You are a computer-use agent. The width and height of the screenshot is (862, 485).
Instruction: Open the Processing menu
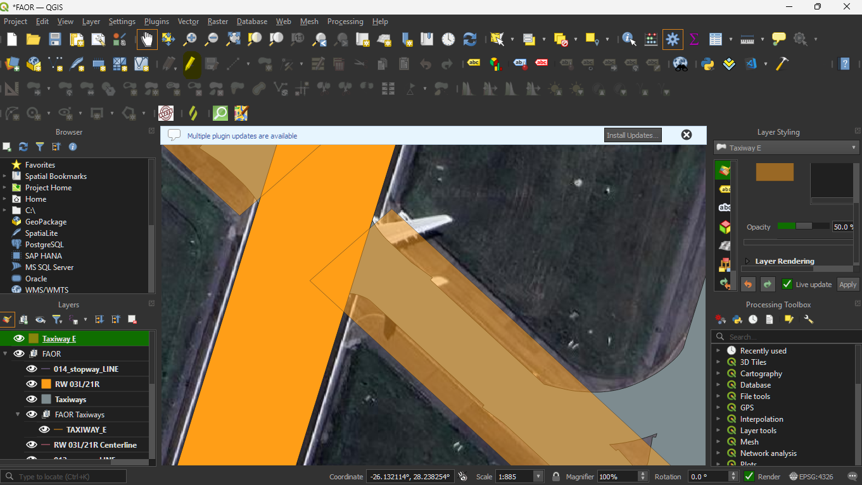(345, 21)
